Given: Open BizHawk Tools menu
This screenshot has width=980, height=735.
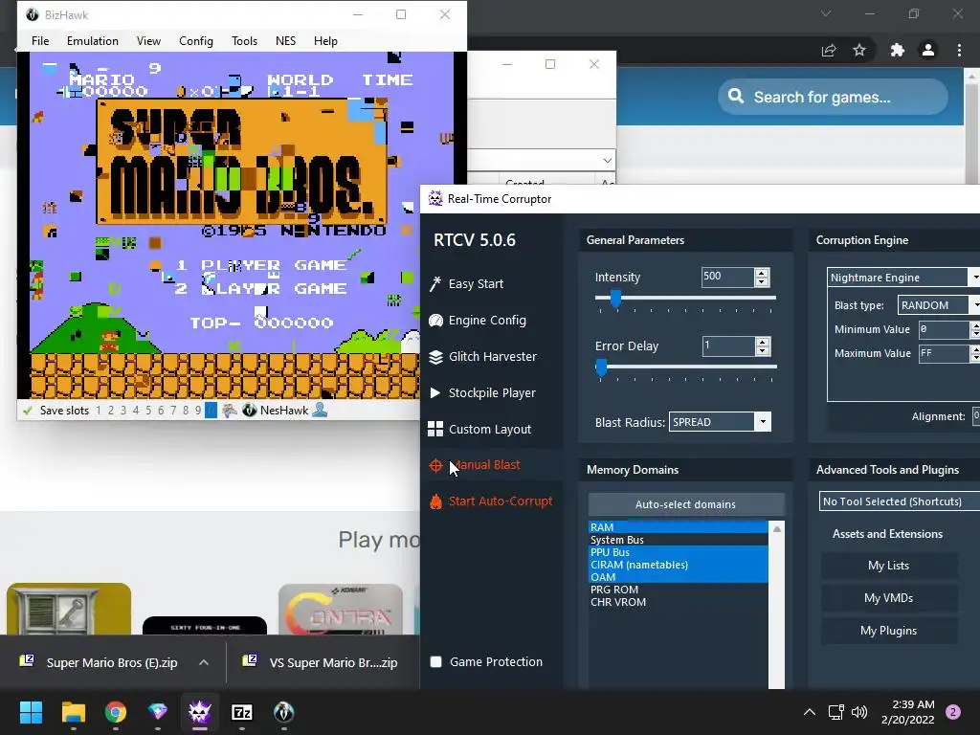Looking at the screenshot, I should click(x=244, y=40).
